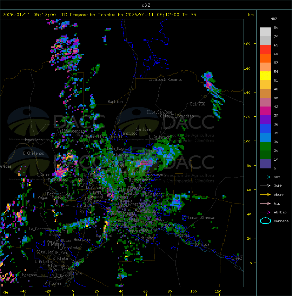Click the 'E_1-736' map label
292x296 pixels.
pos(198,104)
